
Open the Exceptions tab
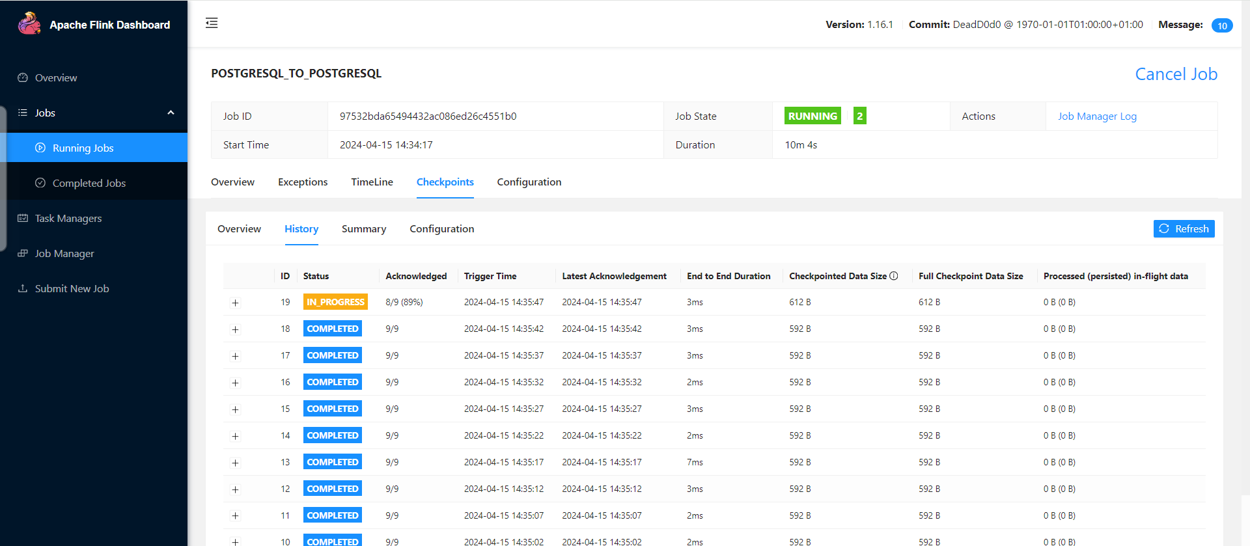coord(303,182)
